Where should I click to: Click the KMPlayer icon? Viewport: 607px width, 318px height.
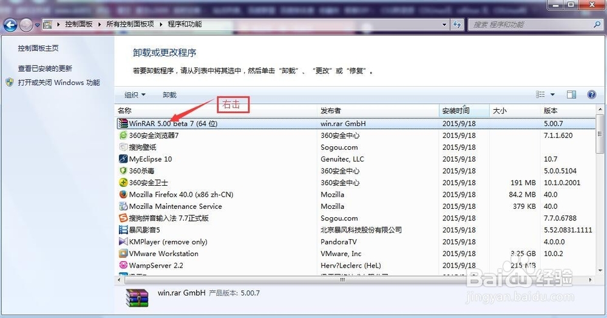coord(123,242)
